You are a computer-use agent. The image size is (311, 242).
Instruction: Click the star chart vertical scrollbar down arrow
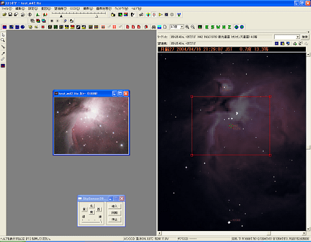tap(308, 229)
